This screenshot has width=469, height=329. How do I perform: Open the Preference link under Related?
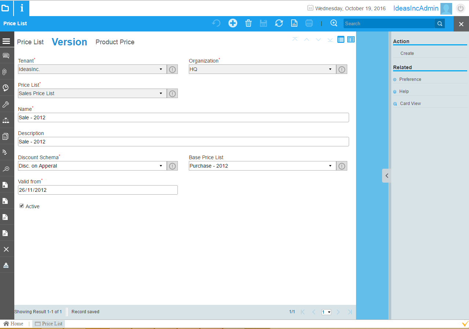point(410,79)
